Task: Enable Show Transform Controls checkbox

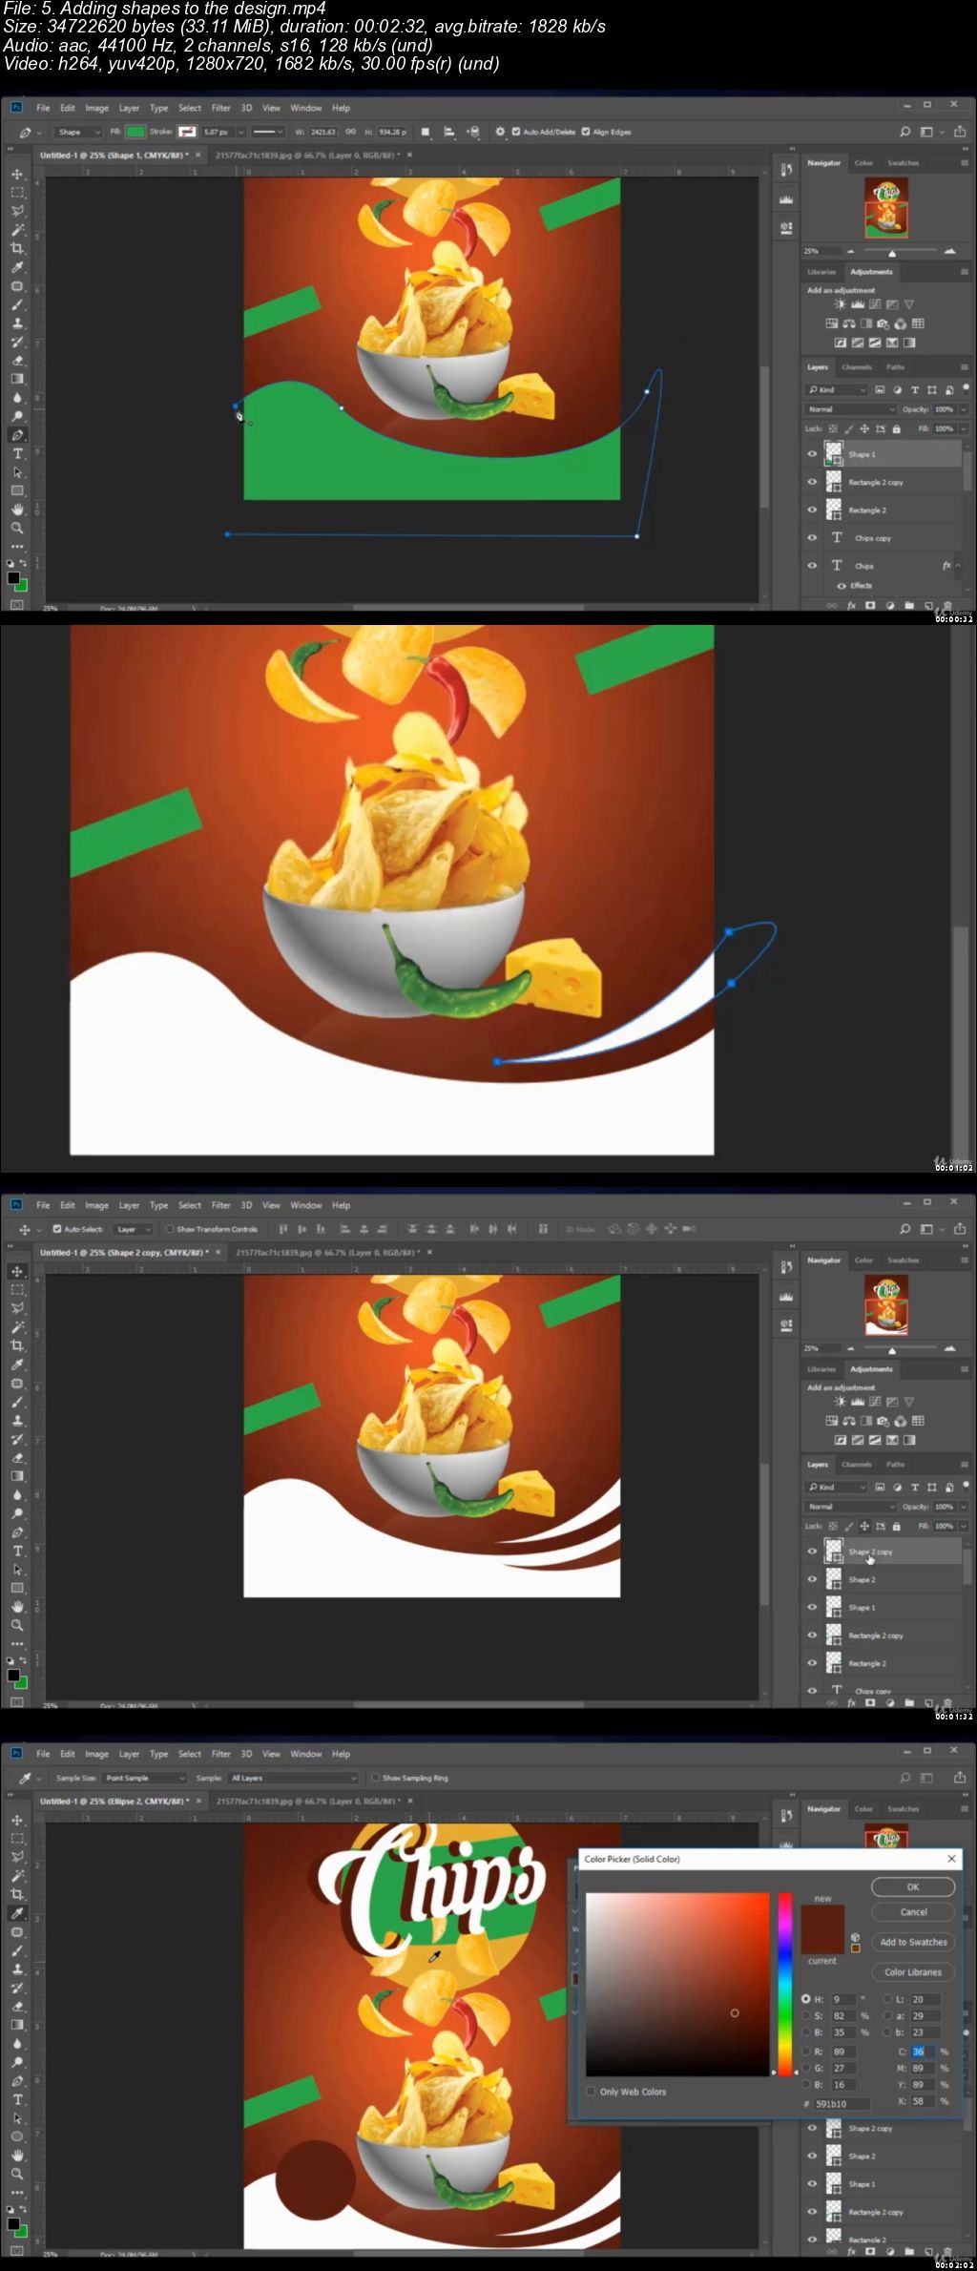Action: [170, 1229]
